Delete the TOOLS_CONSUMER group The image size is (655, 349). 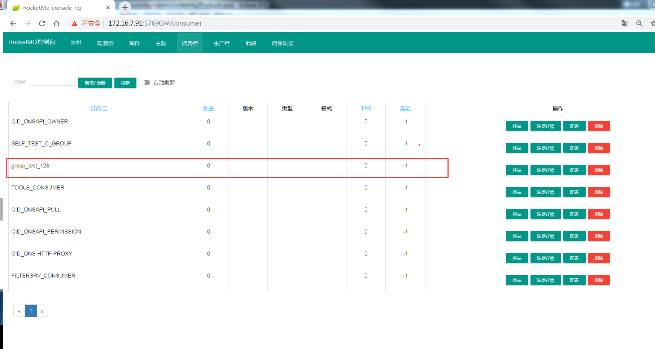click(599, 192)
